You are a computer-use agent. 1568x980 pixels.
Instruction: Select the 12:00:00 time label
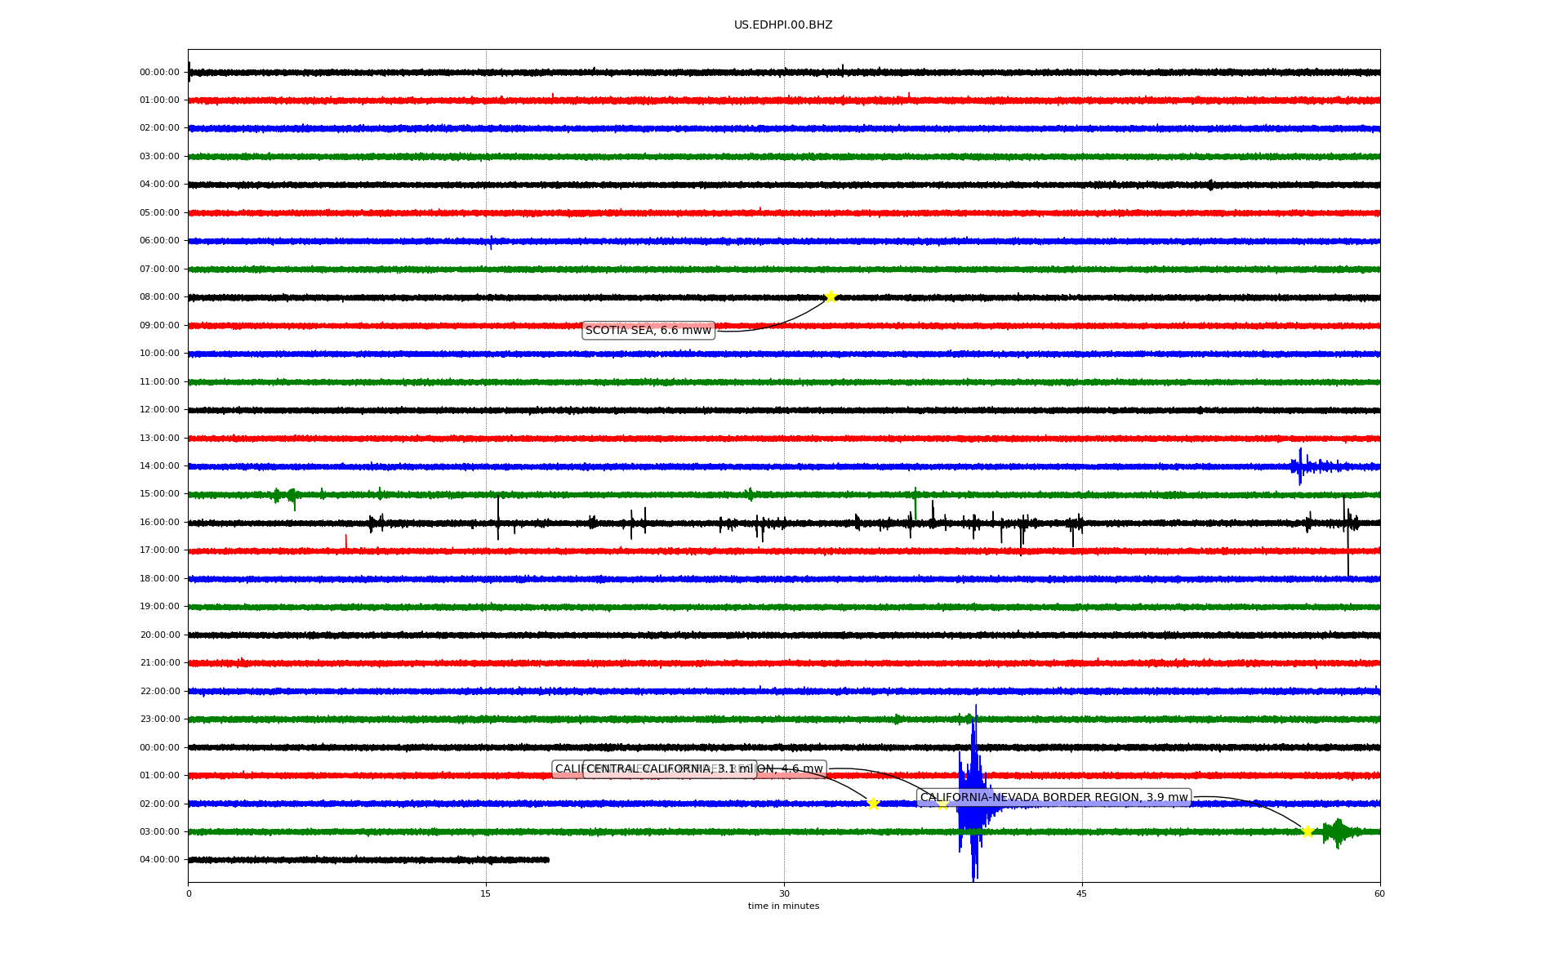click(159, 410)
